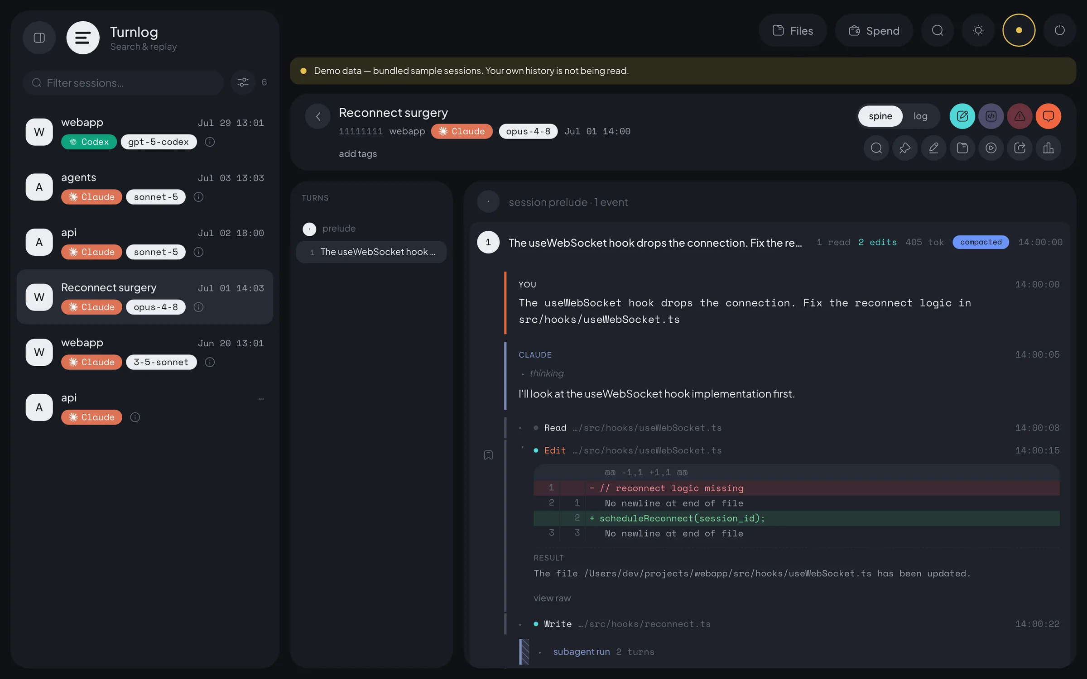Click the 405 tok count
This screenshot has height=679, width=1087.
click(x=924, y=242)
